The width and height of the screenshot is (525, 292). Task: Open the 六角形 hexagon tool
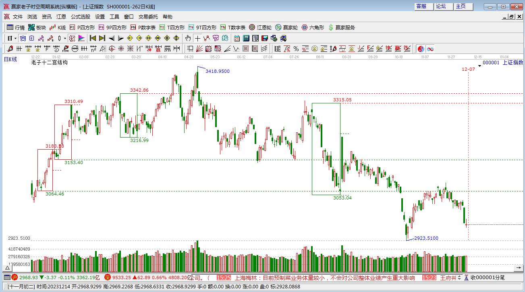(313, 27)
